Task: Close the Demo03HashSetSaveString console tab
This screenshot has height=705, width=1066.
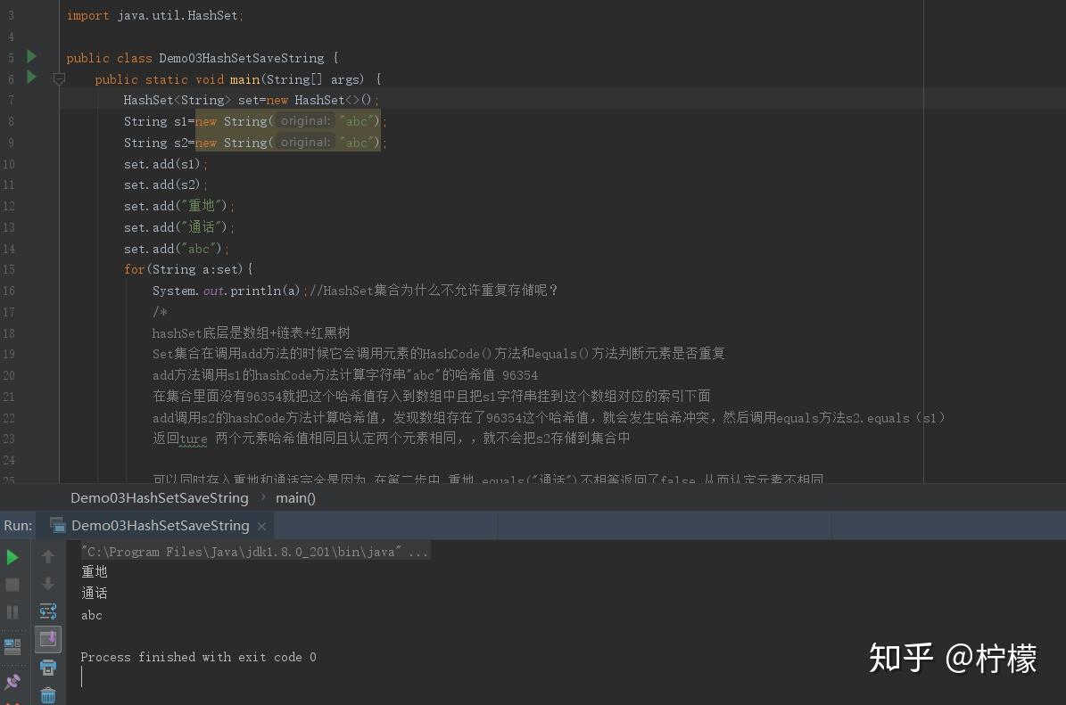Action: click(260, 525)
